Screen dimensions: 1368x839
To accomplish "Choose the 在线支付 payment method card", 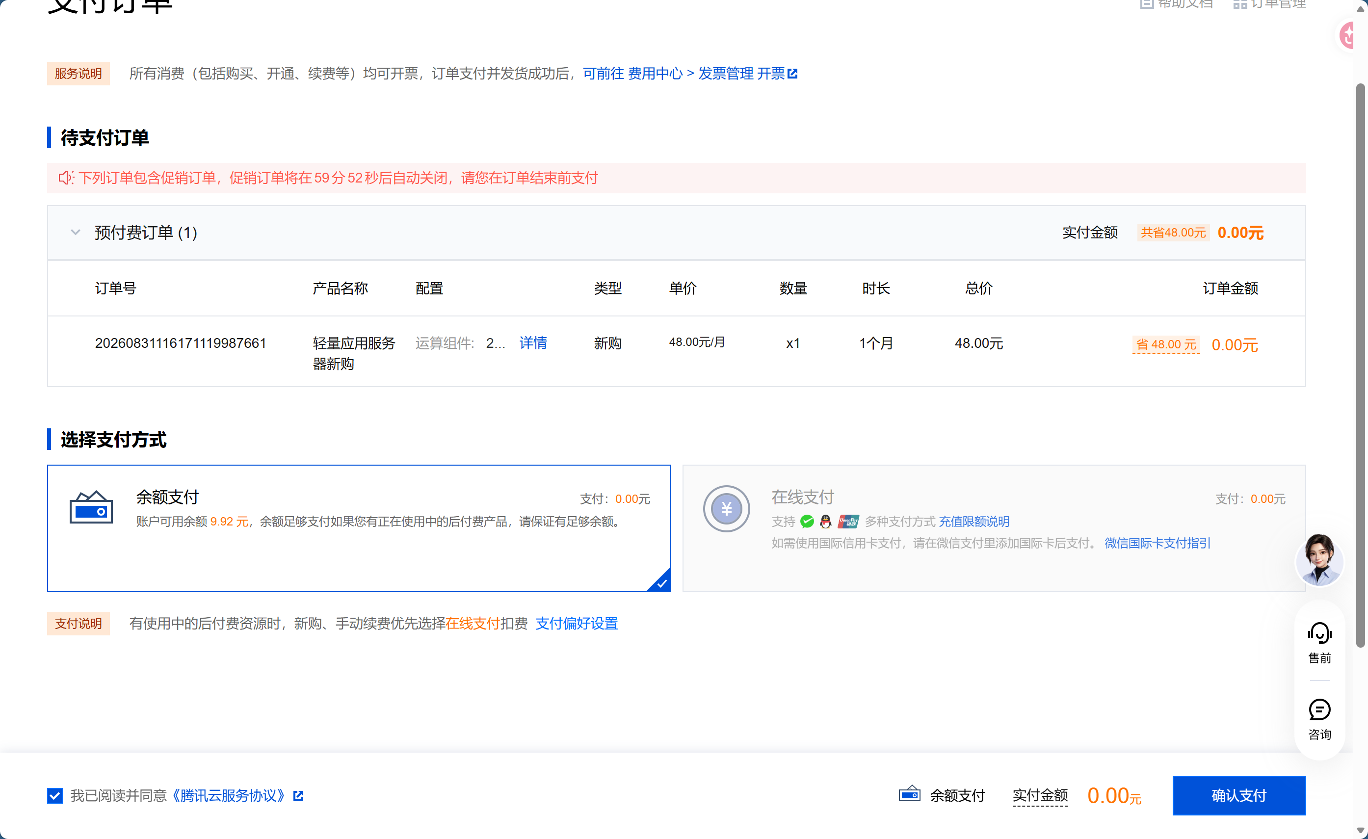I will tap(994, 528).
